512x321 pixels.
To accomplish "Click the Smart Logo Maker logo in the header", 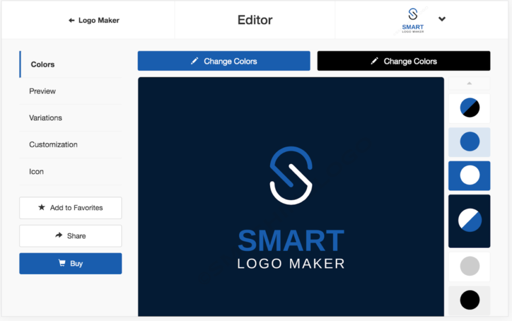I will (412, 18).
